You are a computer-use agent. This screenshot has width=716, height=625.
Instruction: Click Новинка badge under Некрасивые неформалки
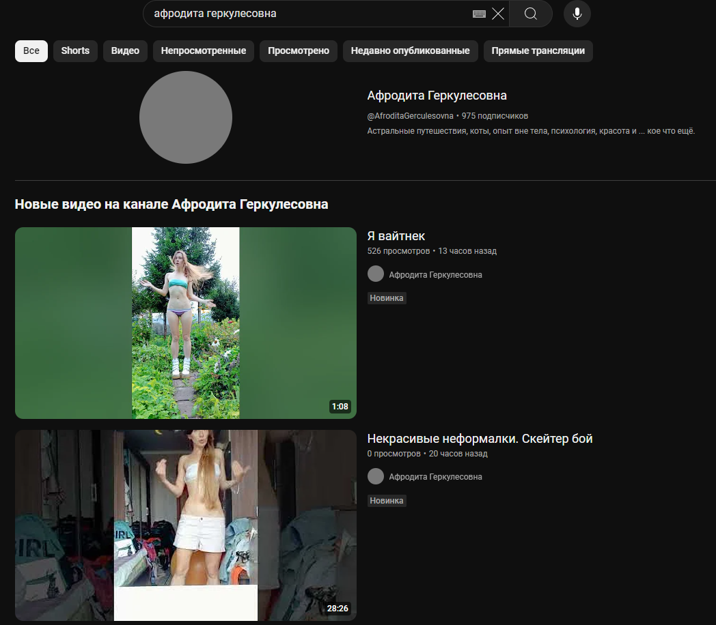[x=387, y=501]
